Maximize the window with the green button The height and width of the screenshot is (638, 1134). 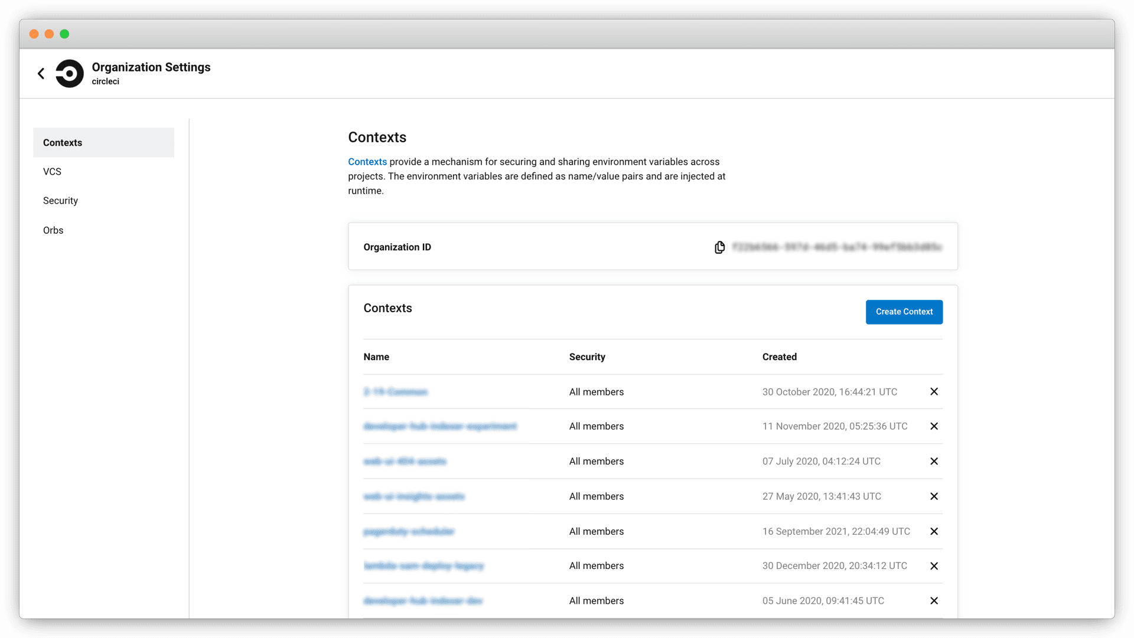[x=64, y=34]
